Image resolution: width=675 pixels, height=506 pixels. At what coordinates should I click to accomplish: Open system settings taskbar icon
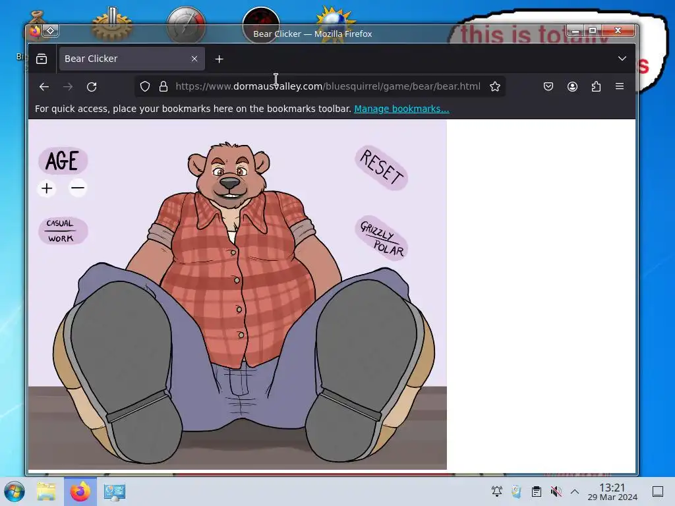click(115, 492)
